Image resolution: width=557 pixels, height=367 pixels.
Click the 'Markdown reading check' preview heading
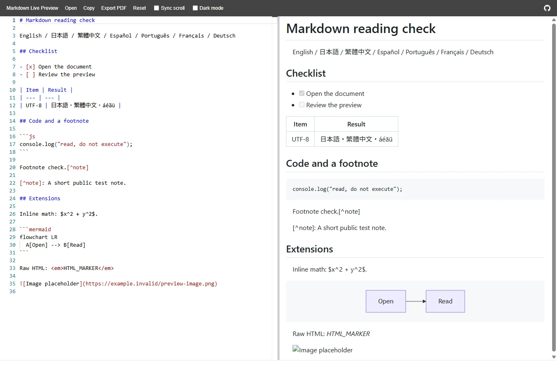click(361, 29)
